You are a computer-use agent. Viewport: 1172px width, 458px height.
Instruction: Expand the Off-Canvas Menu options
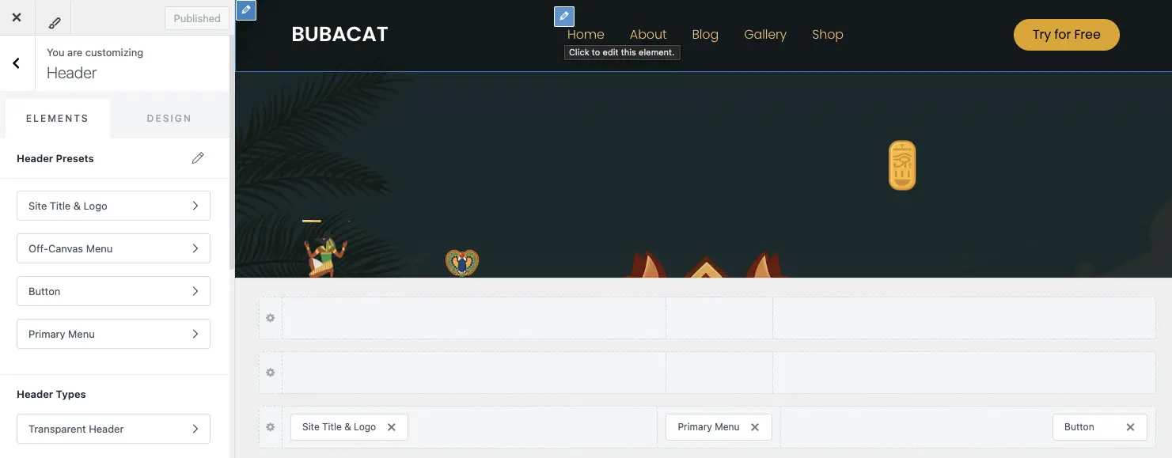[113, 248]
